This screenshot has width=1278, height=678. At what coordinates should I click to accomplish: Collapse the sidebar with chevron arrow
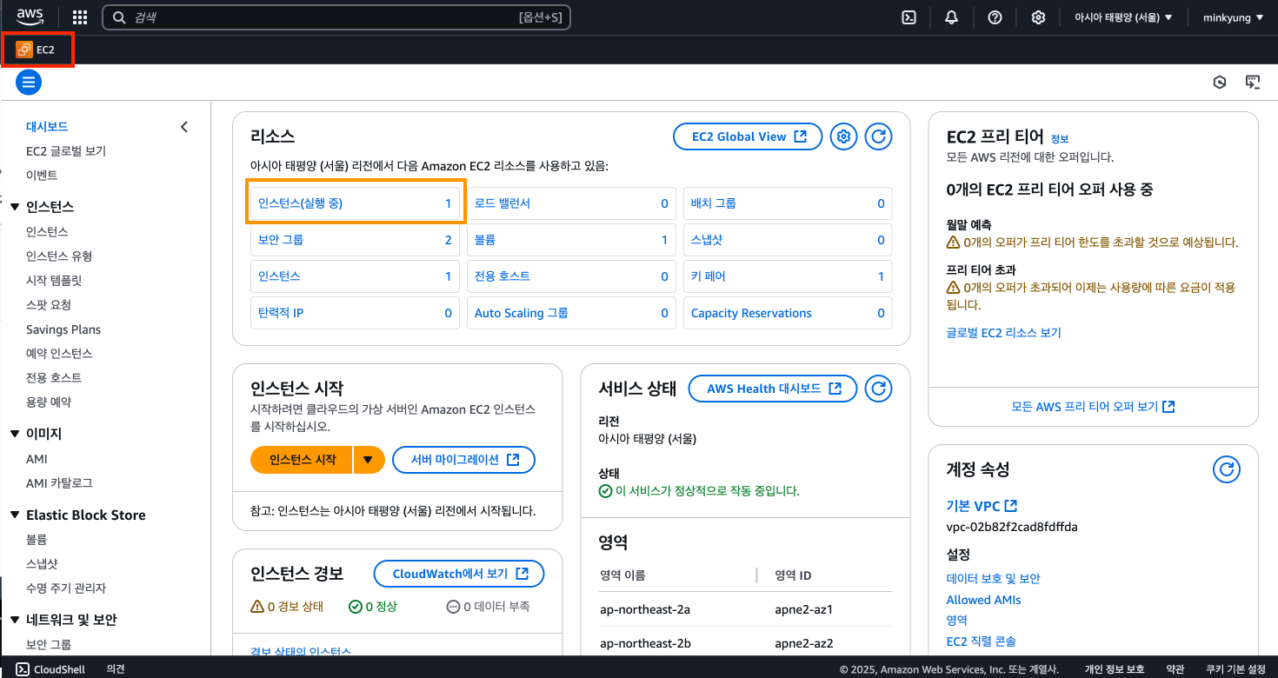coord(183,127)
